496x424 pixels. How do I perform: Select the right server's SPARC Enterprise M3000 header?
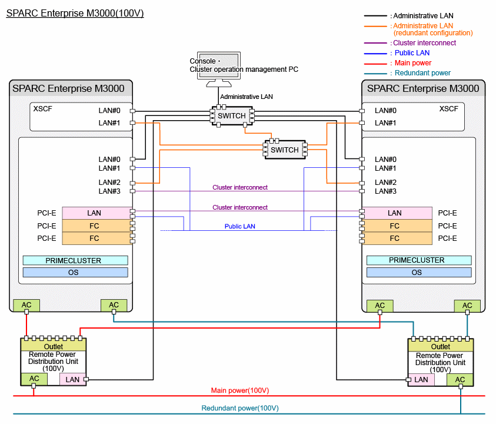point(423,88)
